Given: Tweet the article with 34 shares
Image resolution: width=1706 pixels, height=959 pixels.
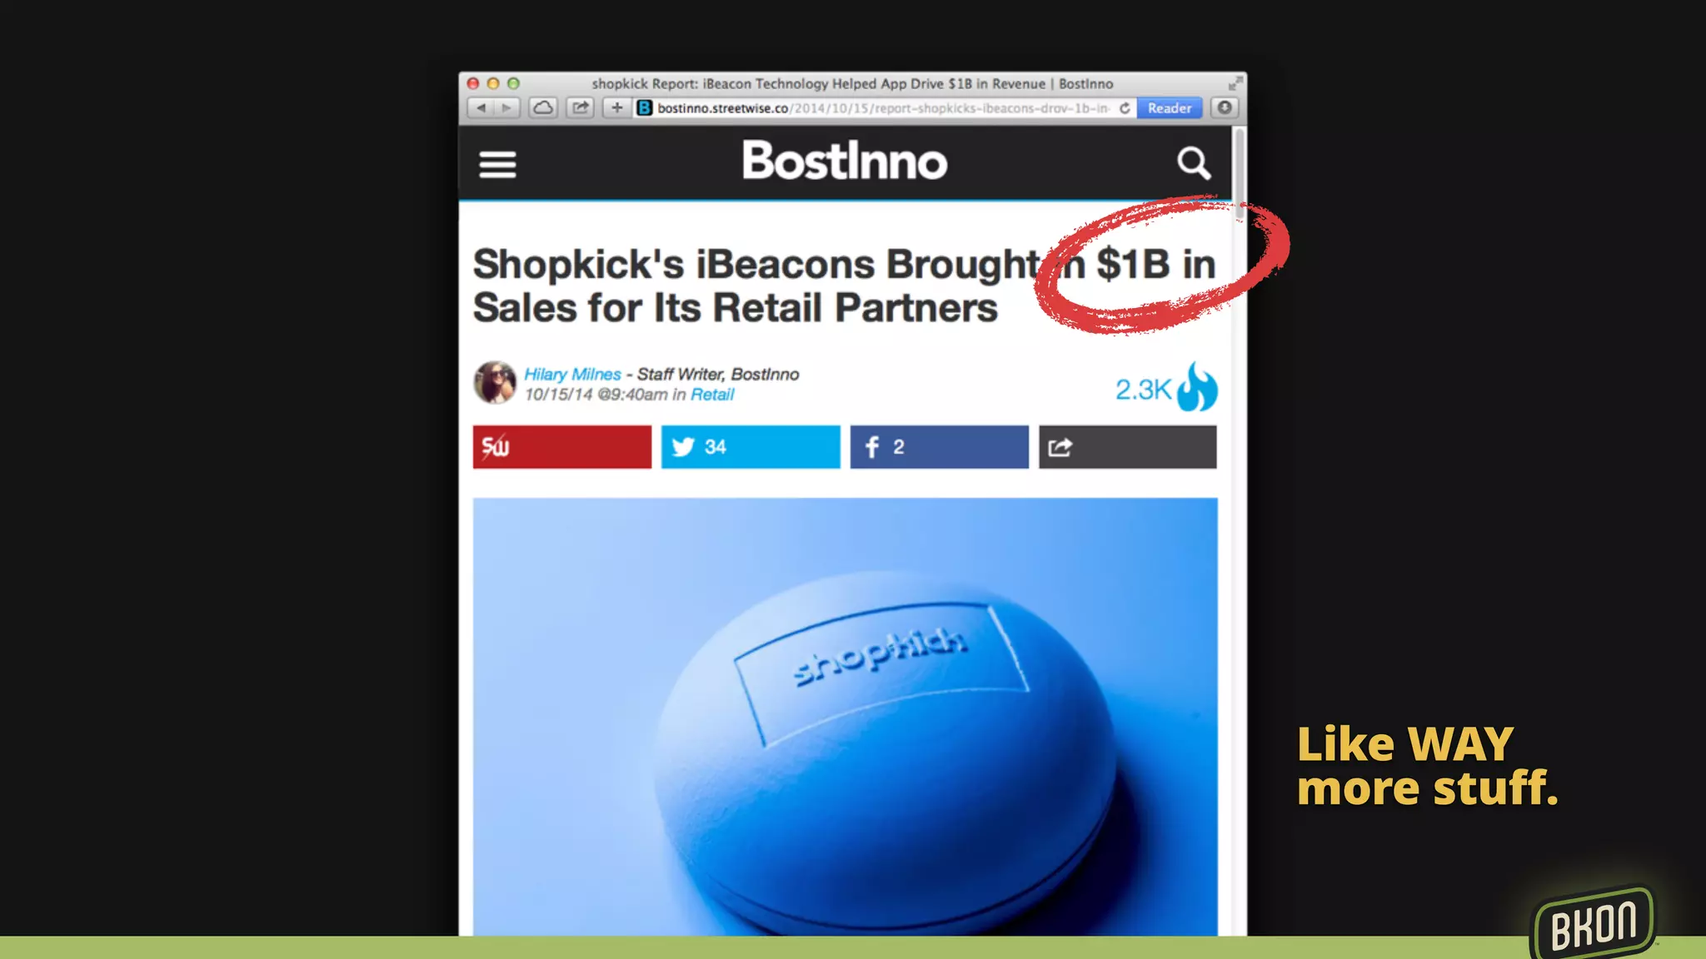Looking at the screenshot, I should click(751, 447).
